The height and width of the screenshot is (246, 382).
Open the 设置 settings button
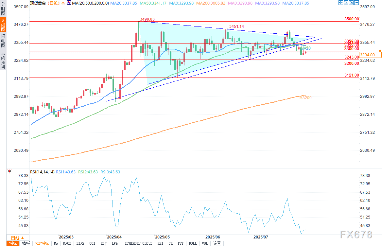click(217, 243)
